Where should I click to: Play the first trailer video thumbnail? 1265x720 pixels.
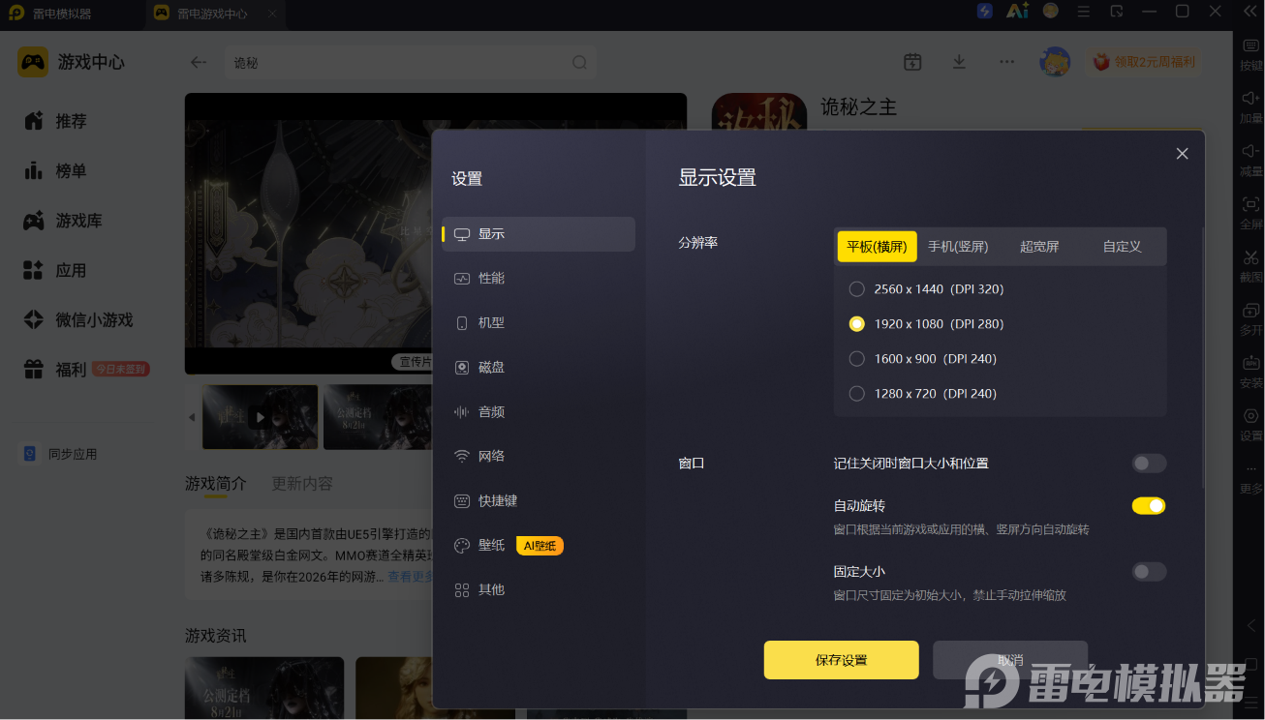[260, 417]
